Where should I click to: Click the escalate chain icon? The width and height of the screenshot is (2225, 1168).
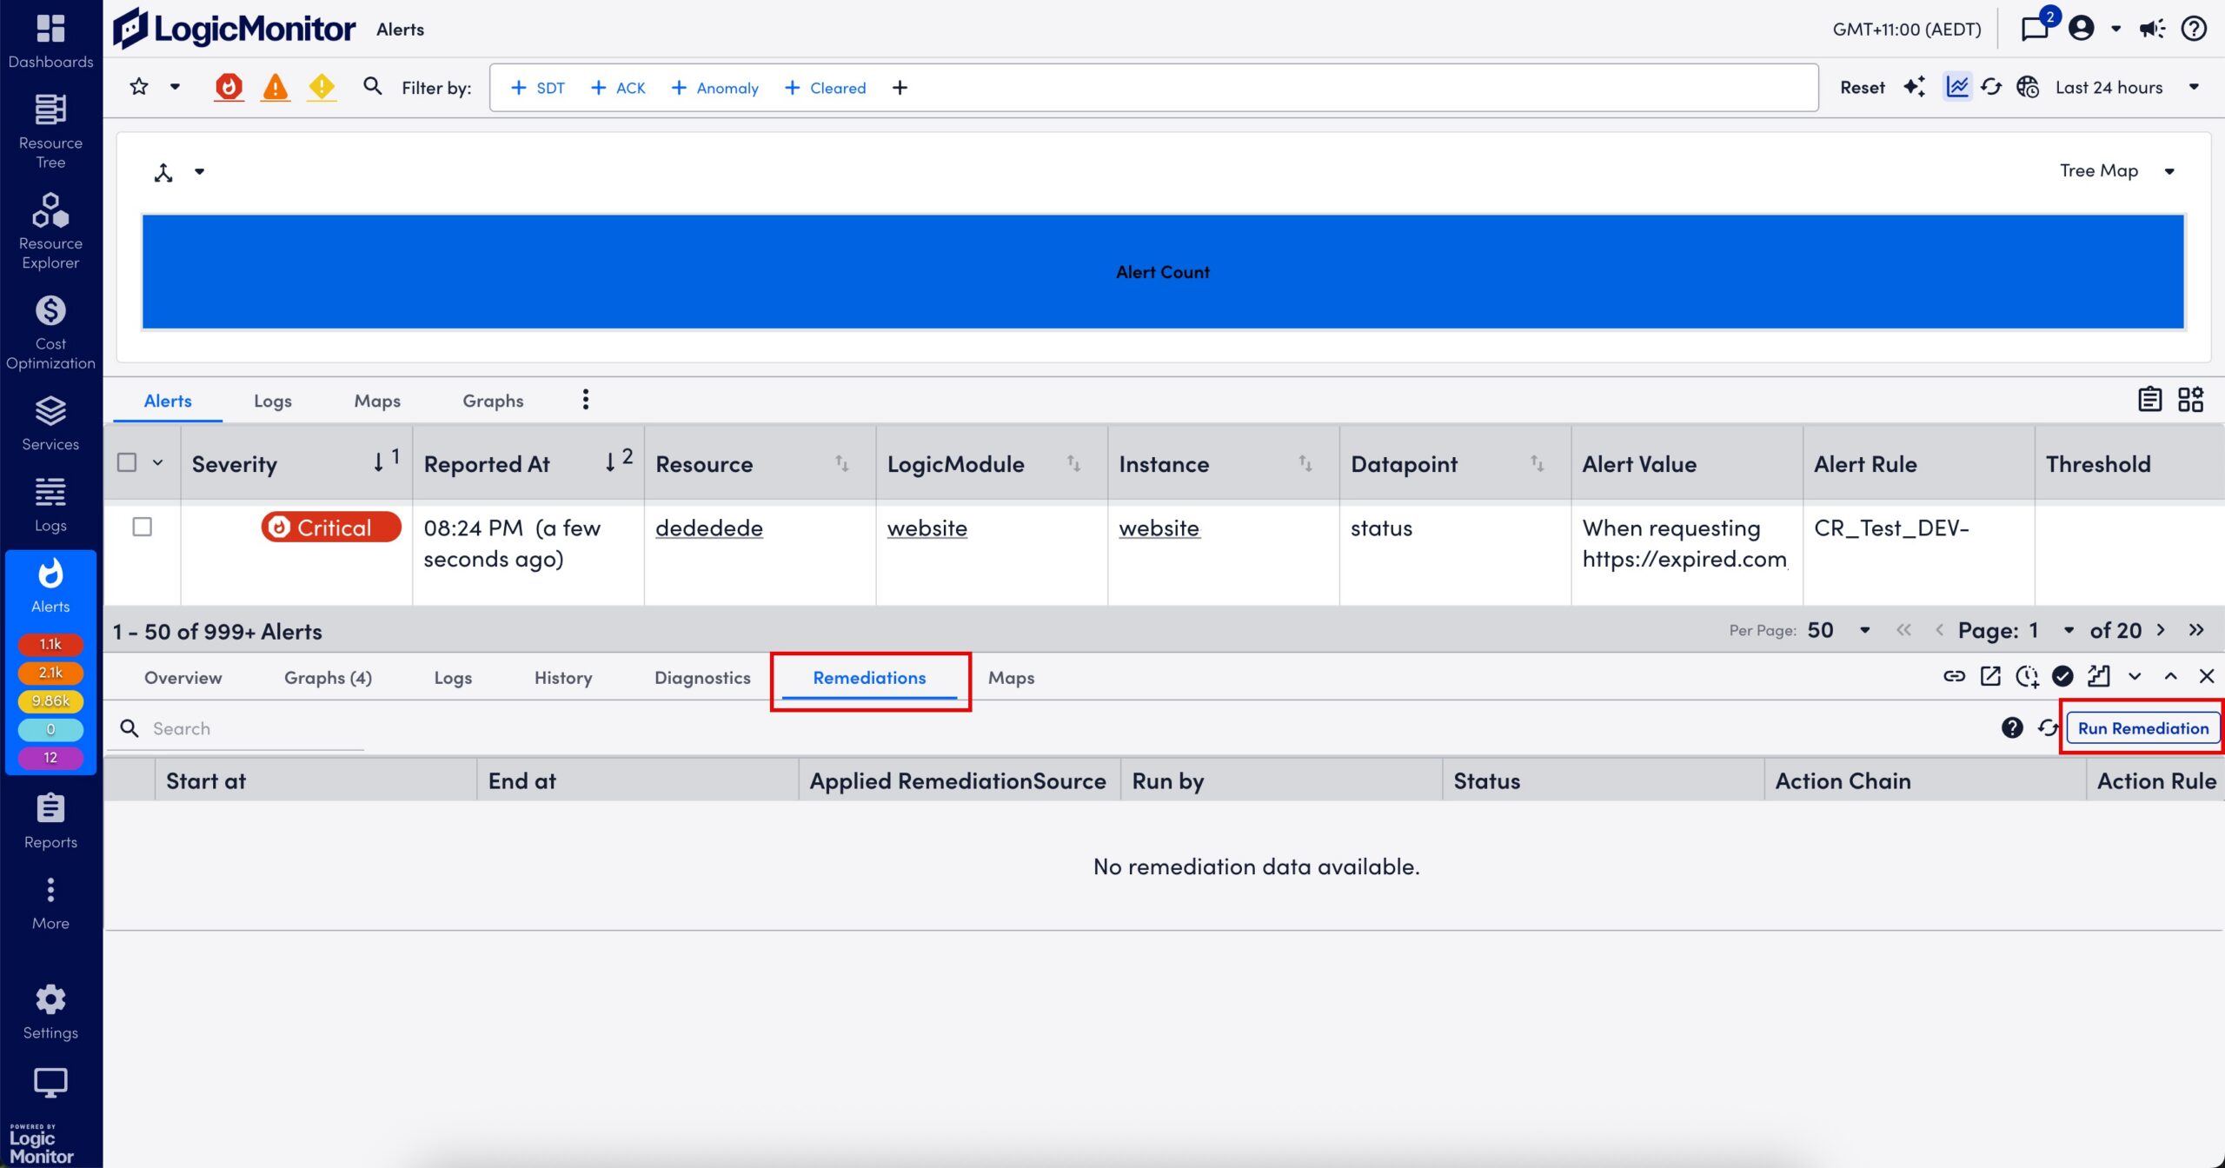coord(2098,676)
